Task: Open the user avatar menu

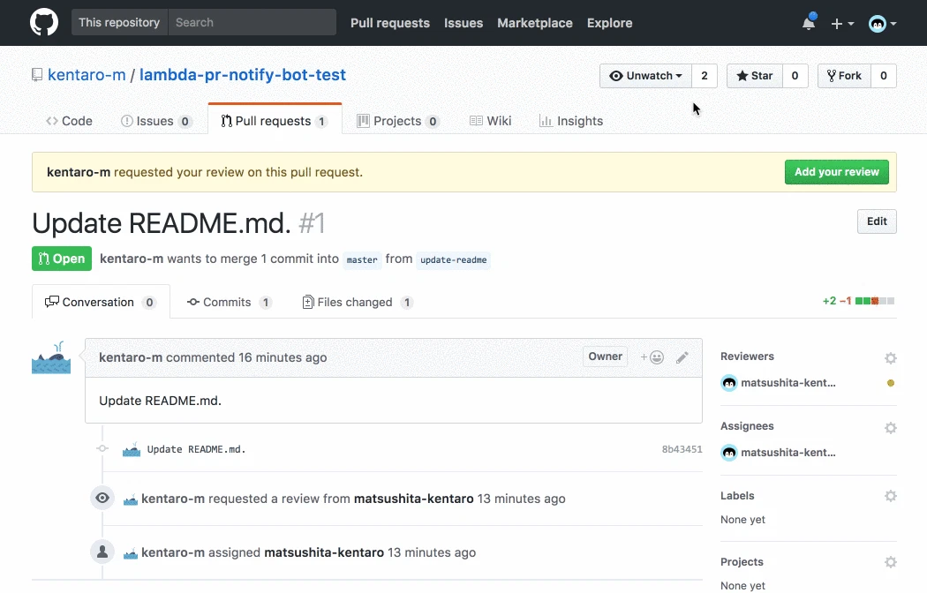Action: pyautogui.click(x=882, y=24)
